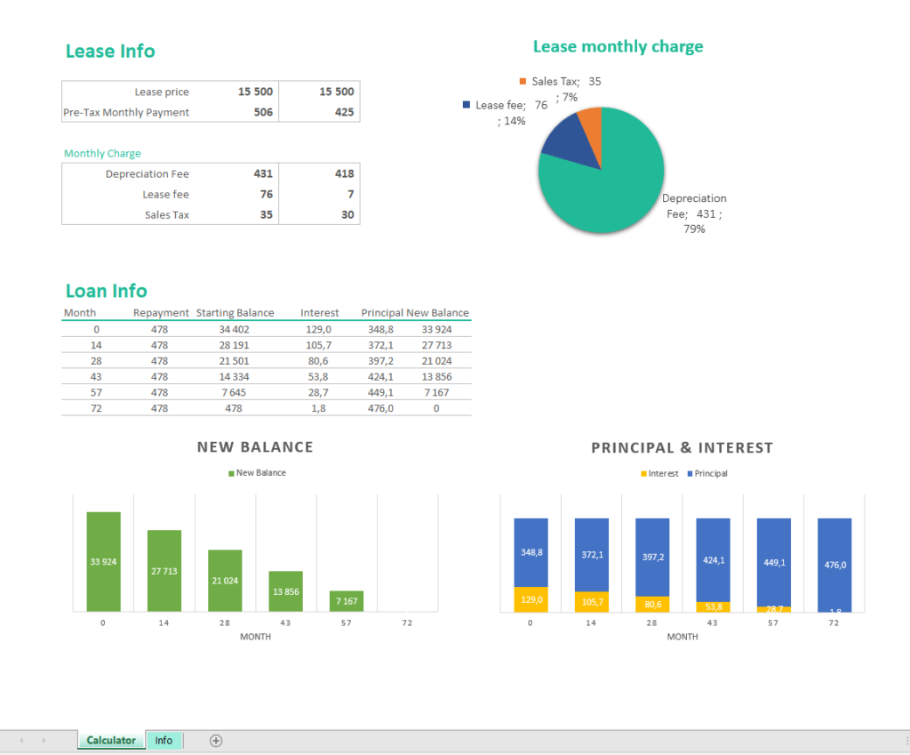Switch to the Info sheet tab

164,740
